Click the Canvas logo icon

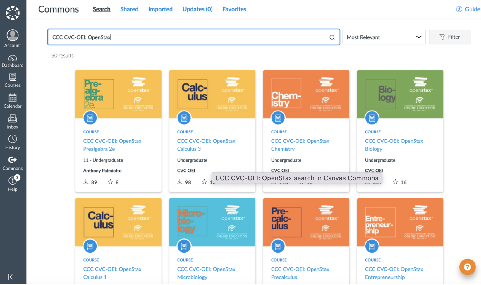13,13
